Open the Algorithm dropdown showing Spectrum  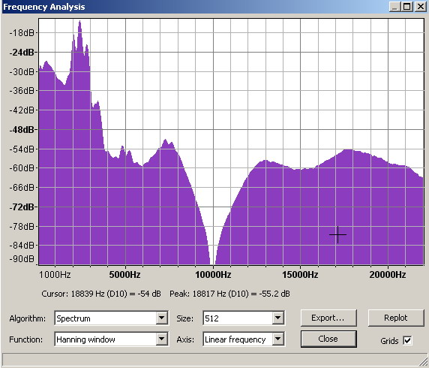[111, 318]
